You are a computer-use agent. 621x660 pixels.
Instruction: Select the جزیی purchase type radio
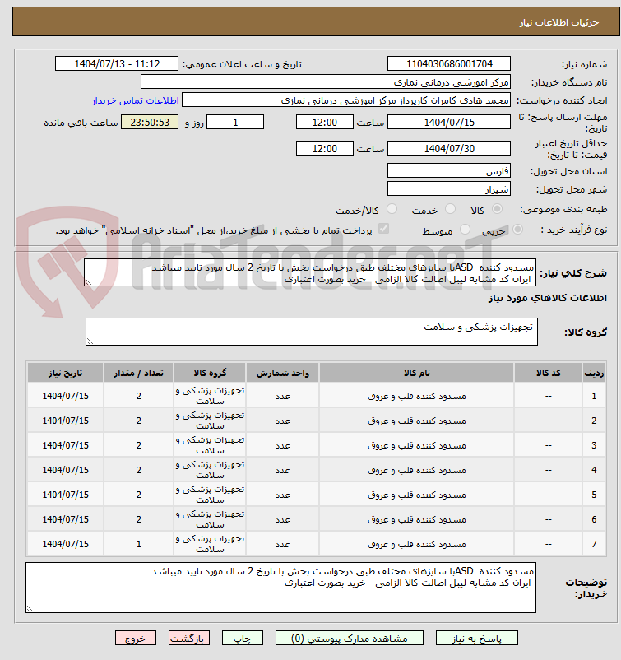pos(517,230)
